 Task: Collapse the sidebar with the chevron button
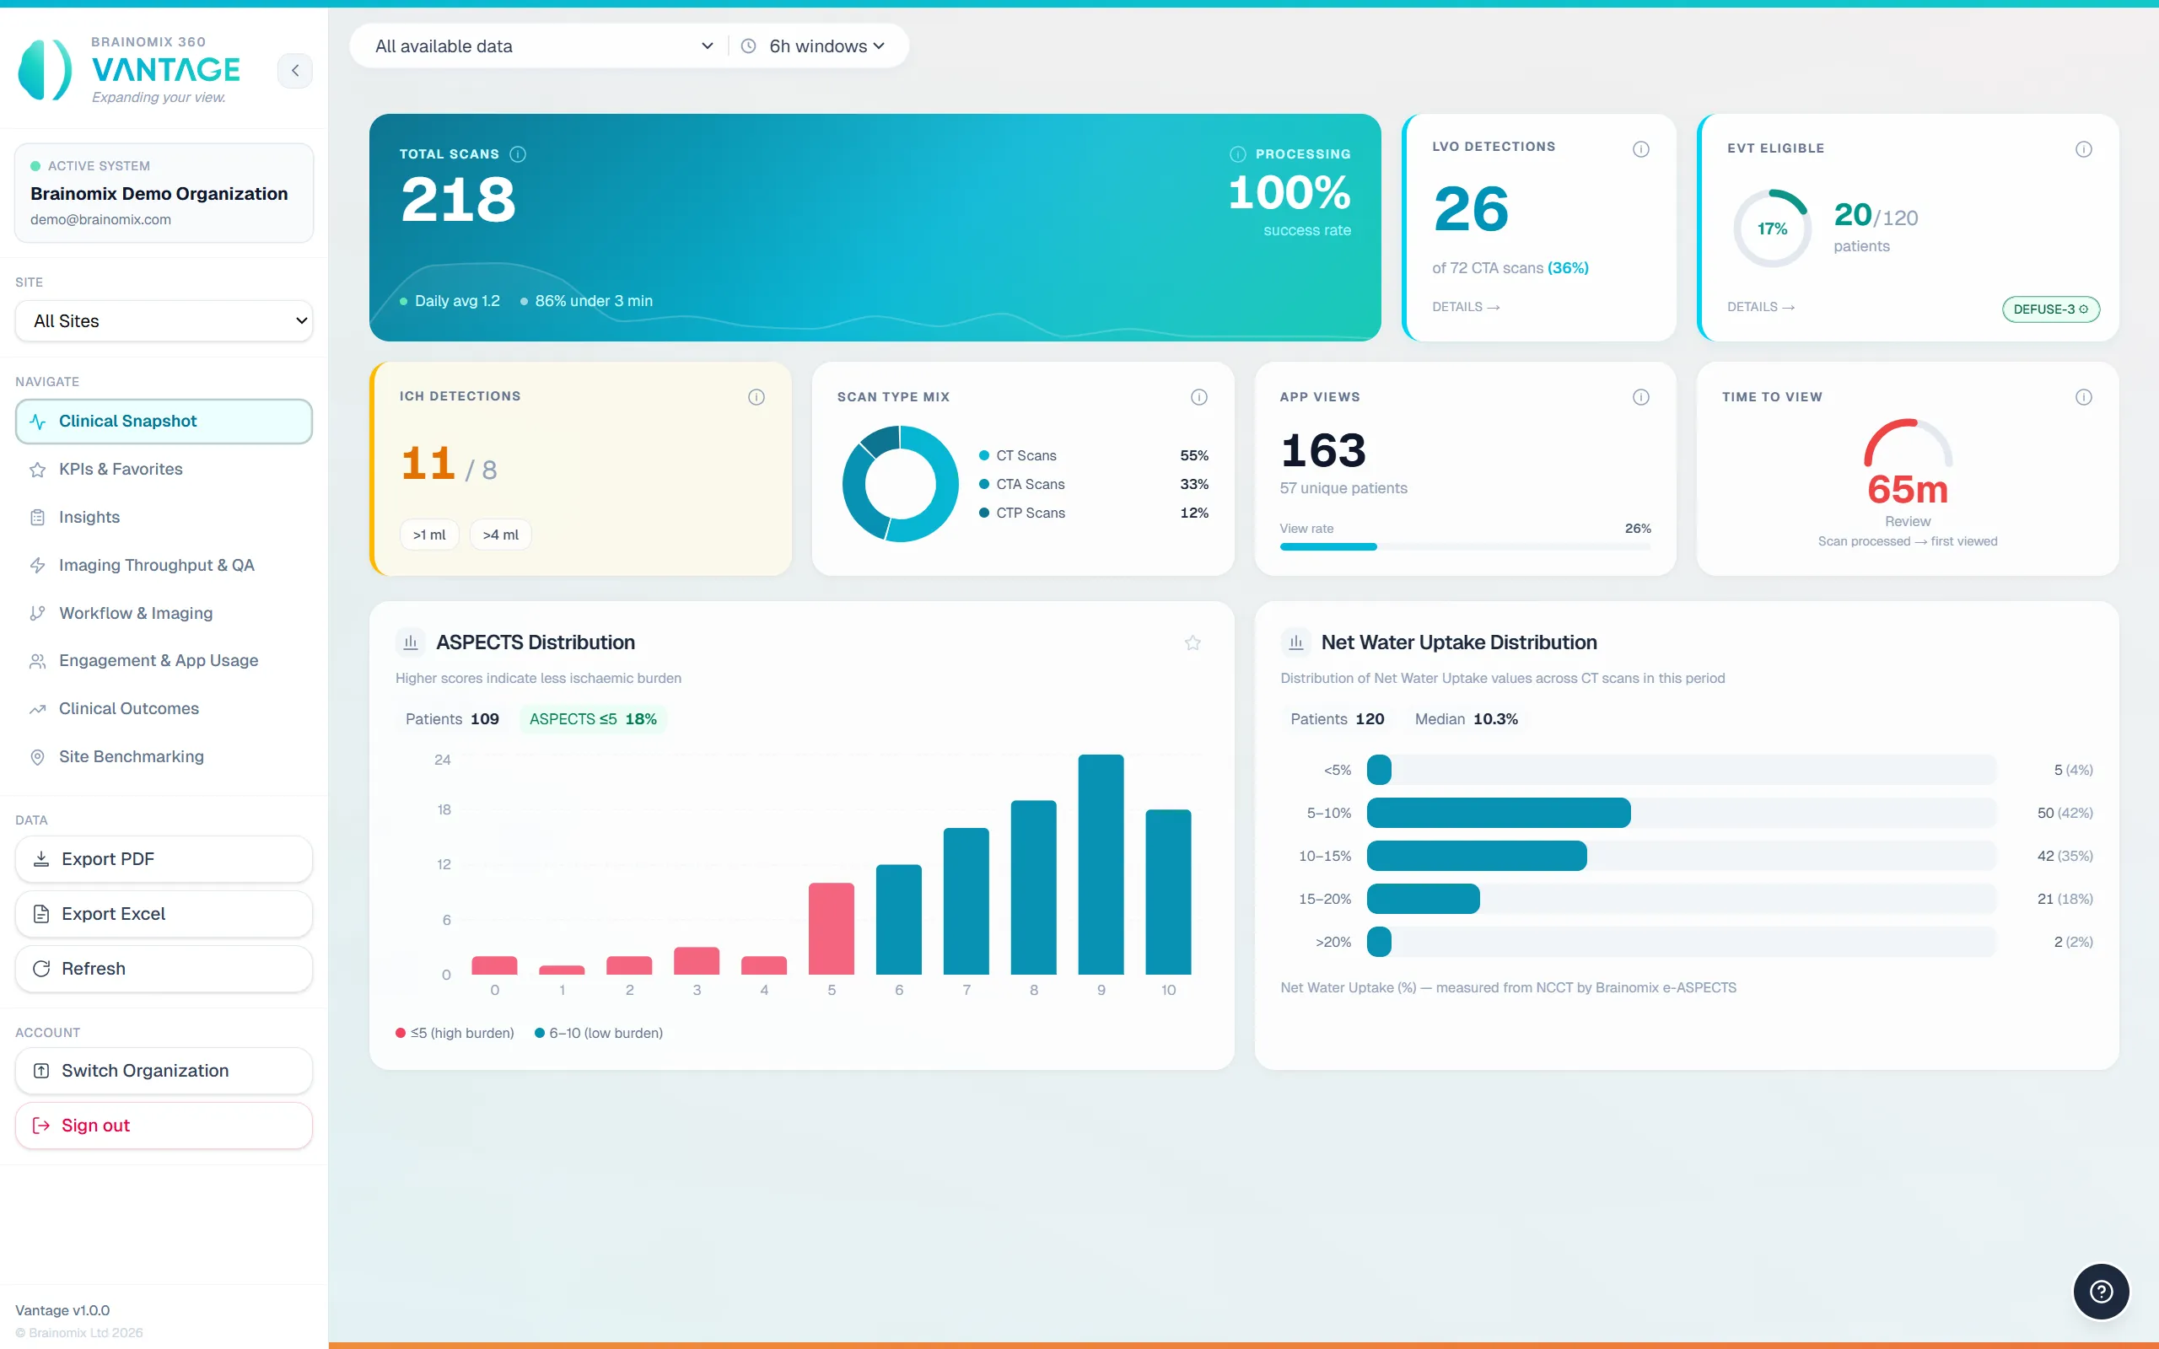tap(294, 71)
